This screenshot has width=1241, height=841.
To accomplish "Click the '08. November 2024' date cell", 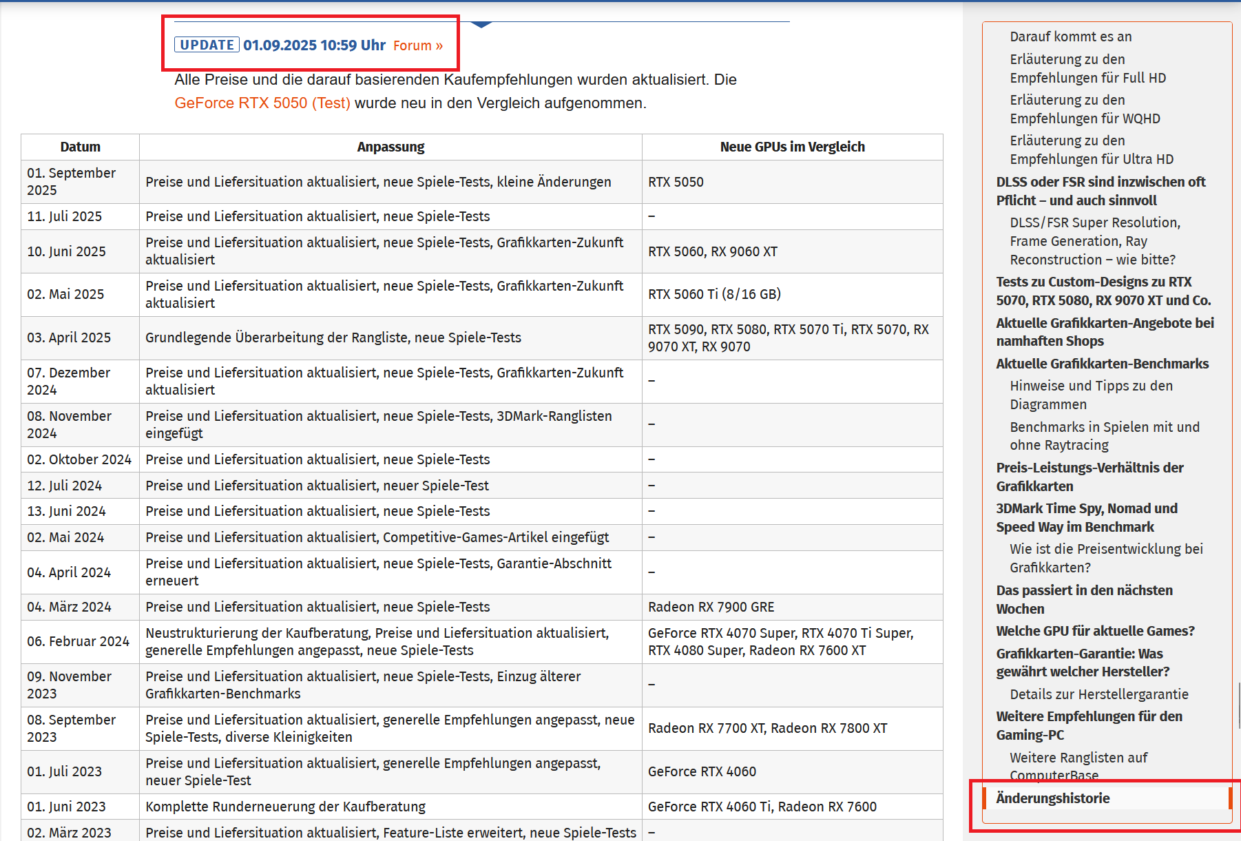I will coord(81,424).
